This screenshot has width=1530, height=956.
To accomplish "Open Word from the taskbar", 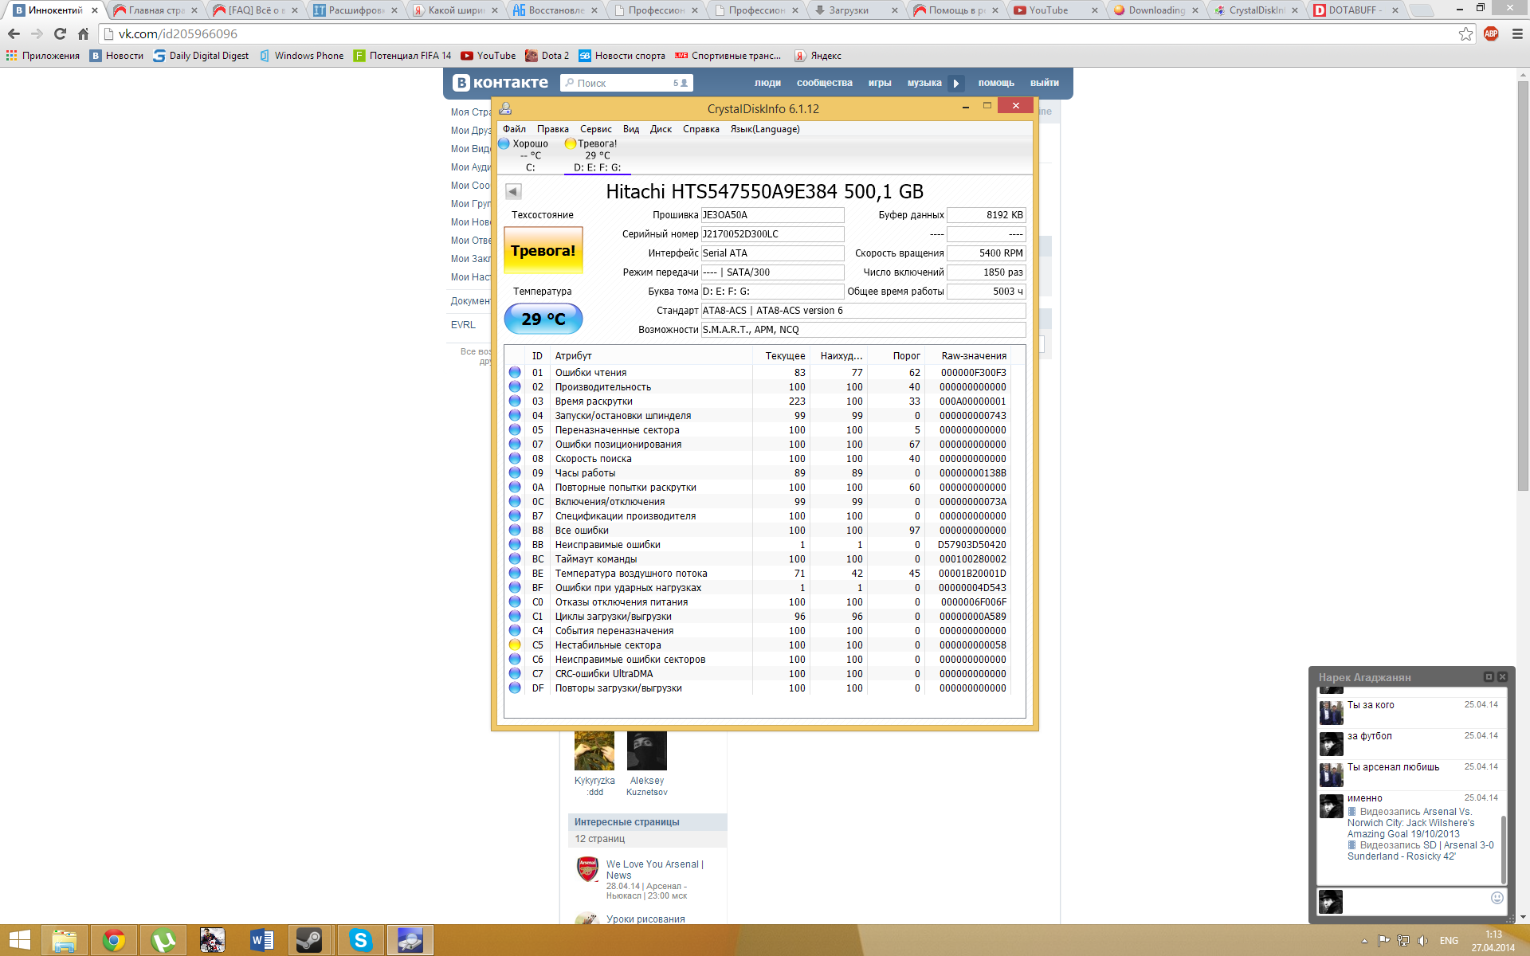I will point(261,940).
